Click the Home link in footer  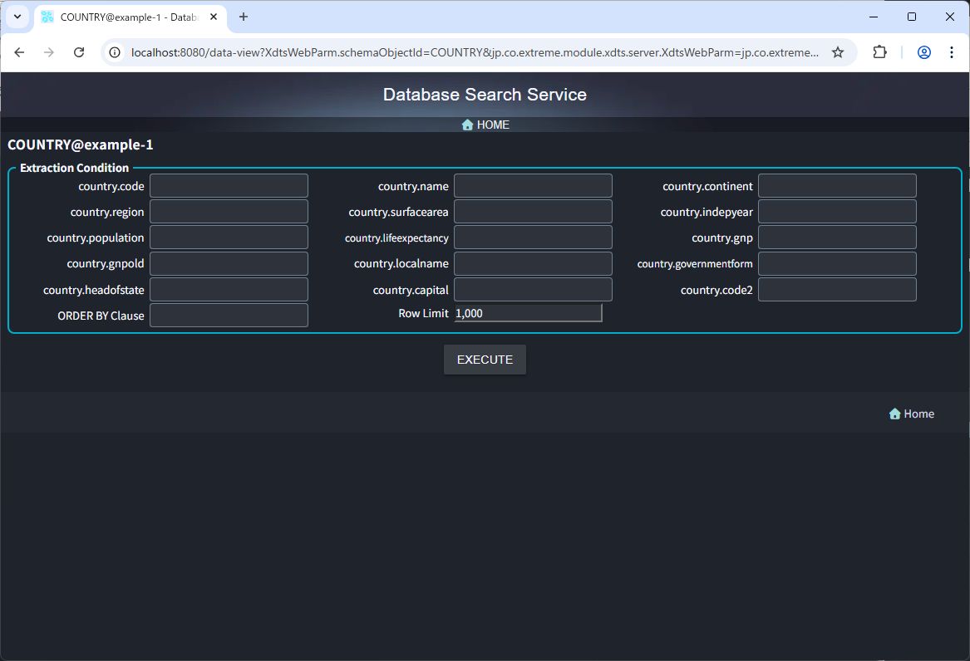(912, 414)
